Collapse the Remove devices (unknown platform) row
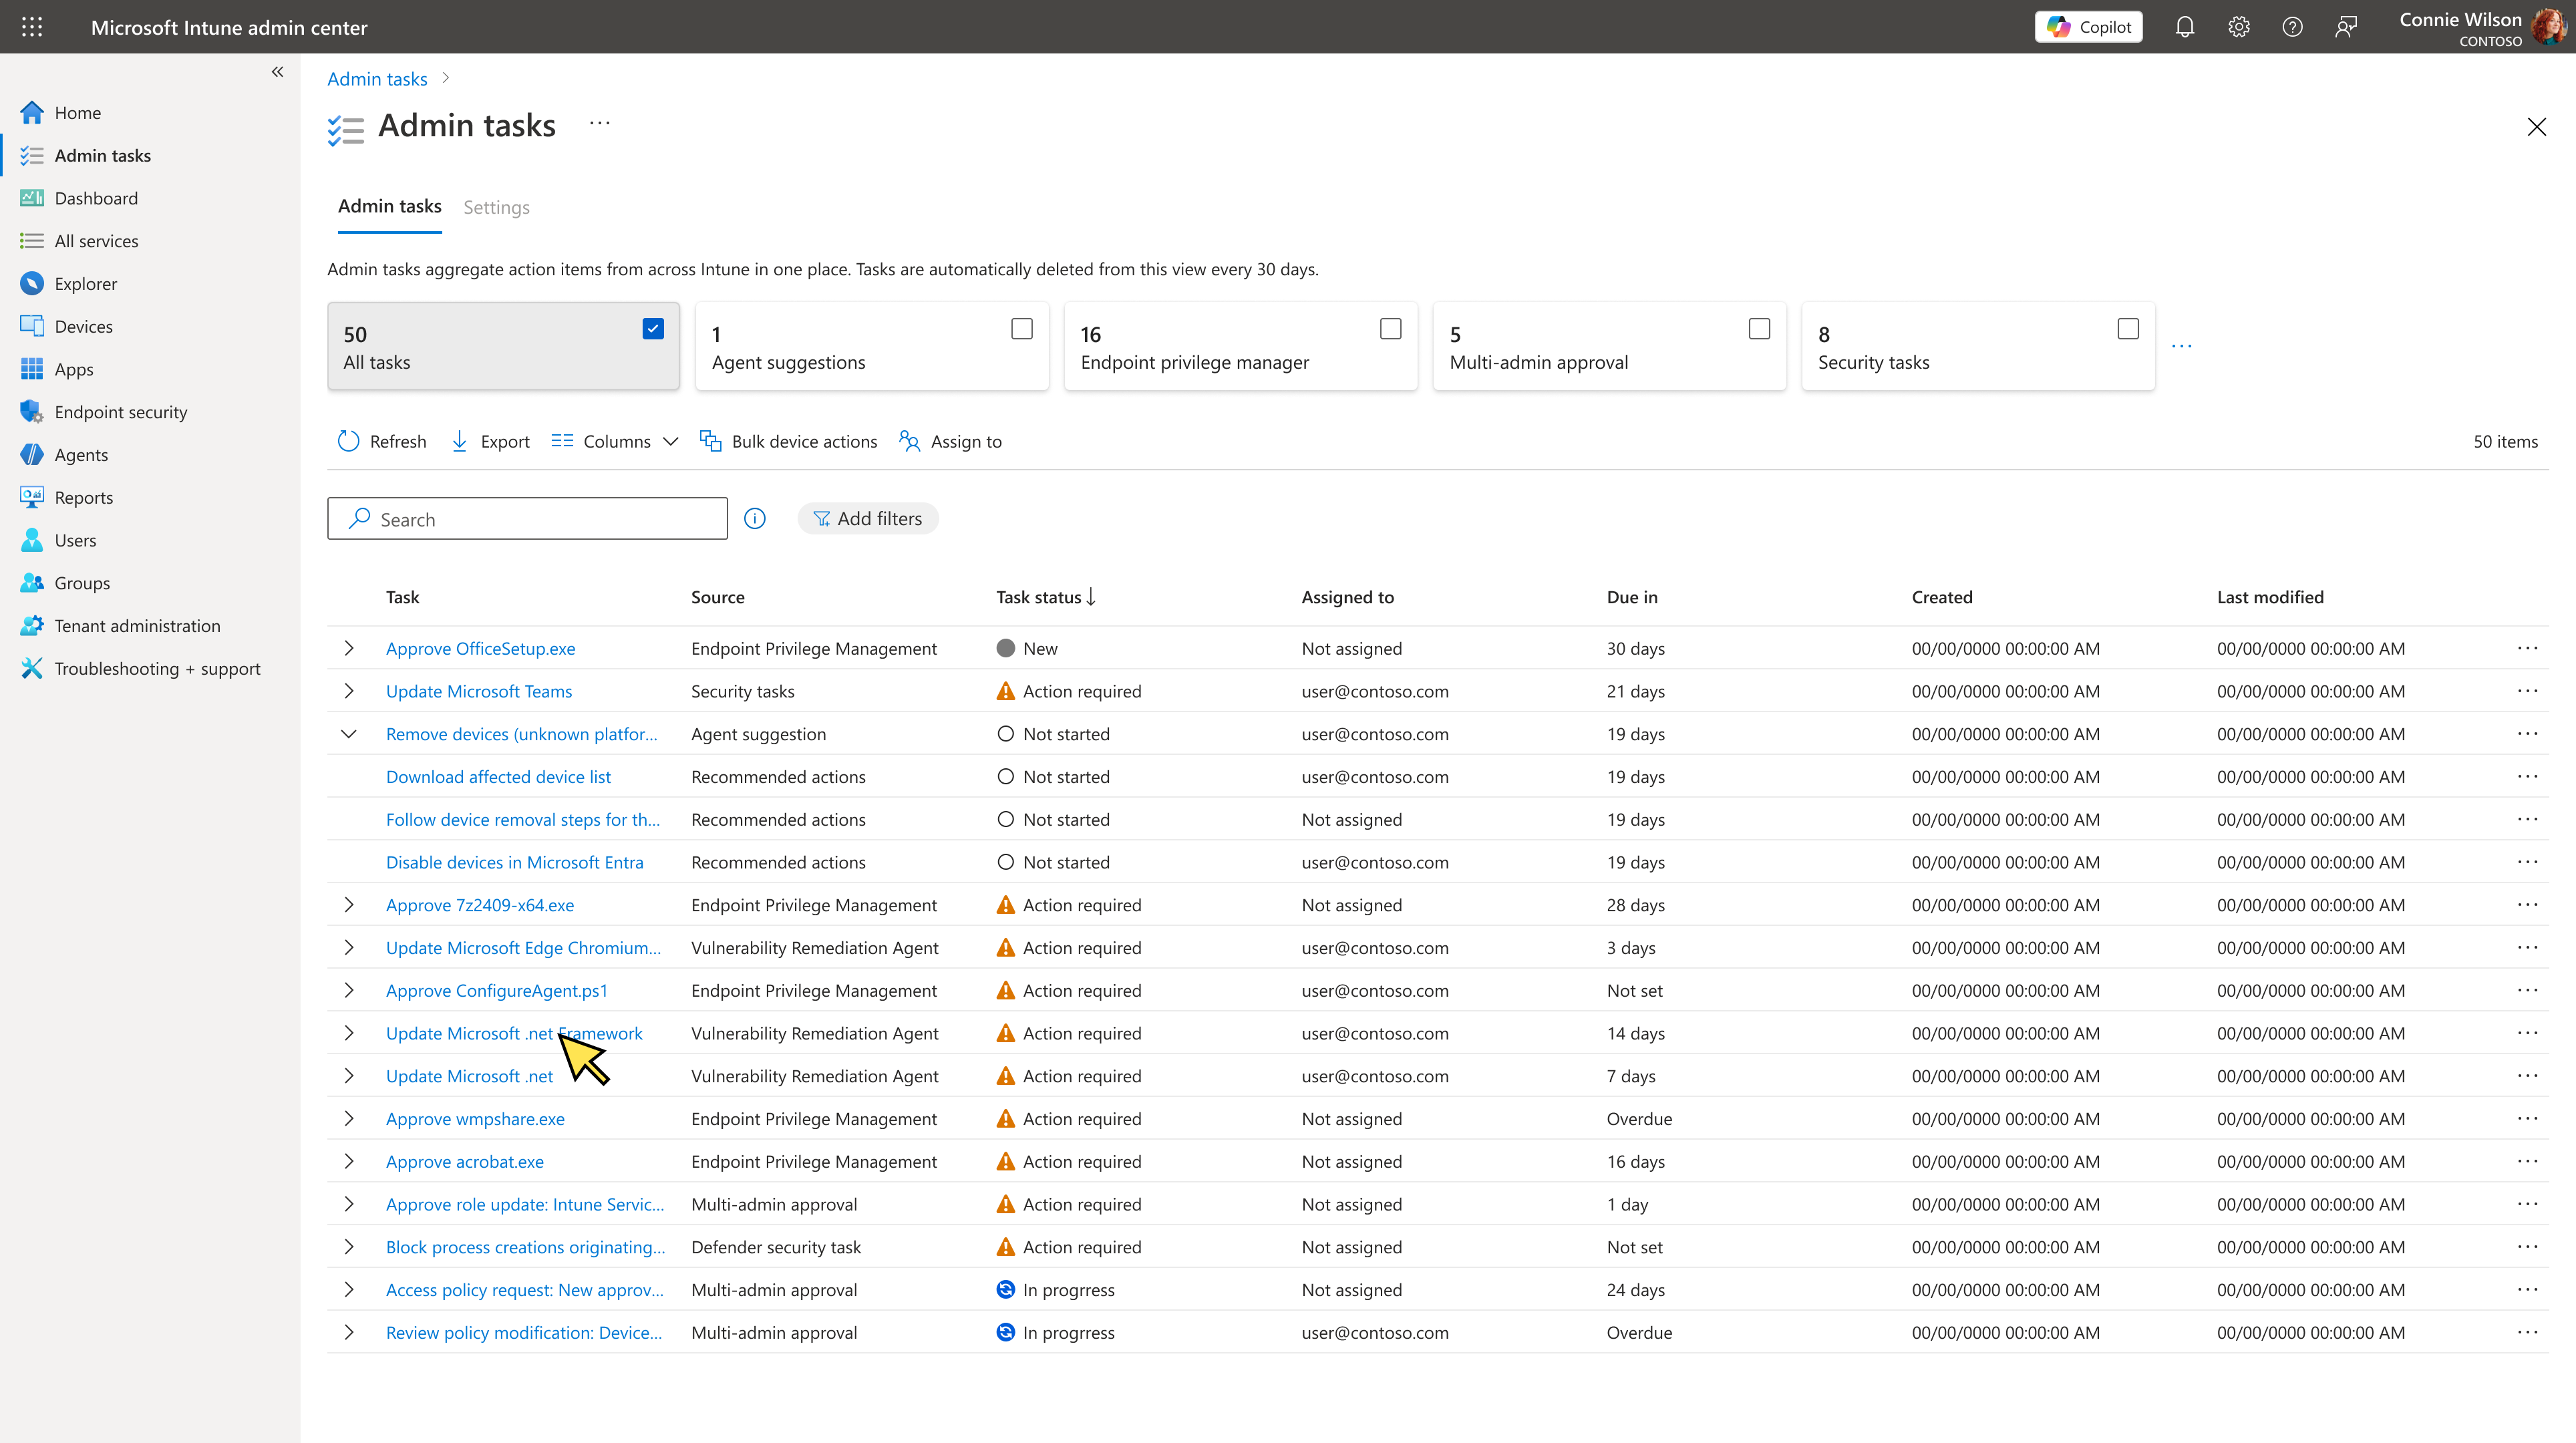 (348, 734)
